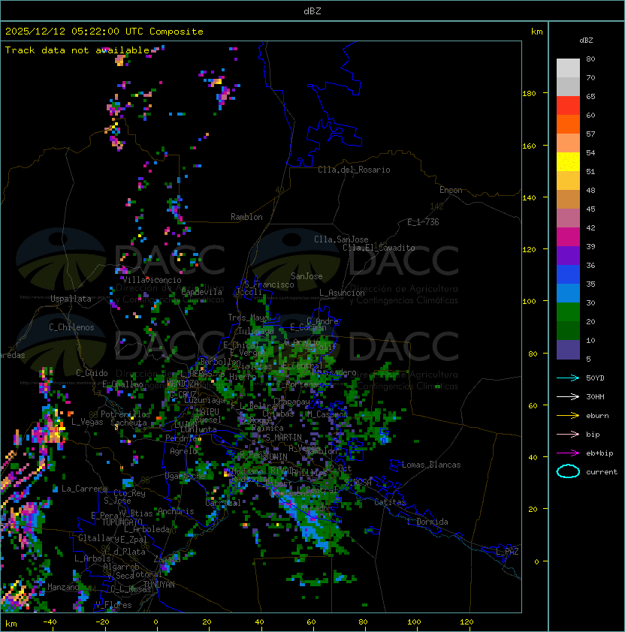Select the magenta 42–39 dBZ swatch
The height and width of the screenshot is (632, 625).
(x=568, y=237)
